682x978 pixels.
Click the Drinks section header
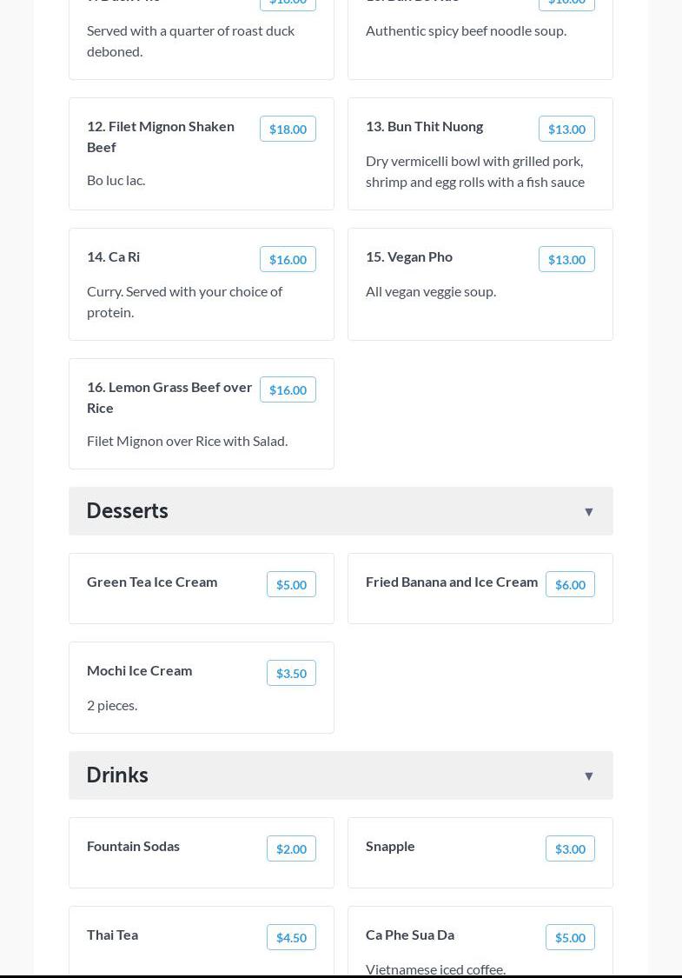[117, 775]
